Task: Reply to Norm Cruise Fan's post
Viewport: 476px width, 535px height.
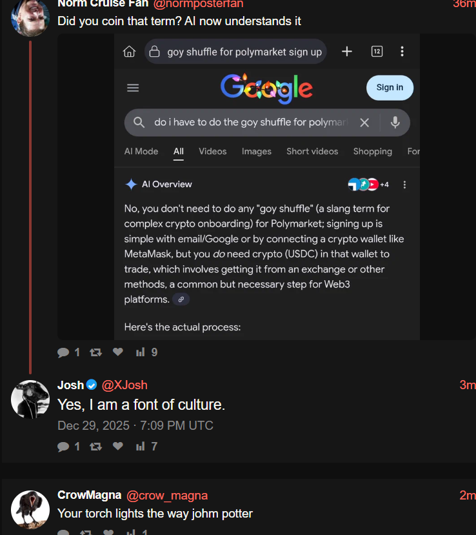Action: [63, 352]
